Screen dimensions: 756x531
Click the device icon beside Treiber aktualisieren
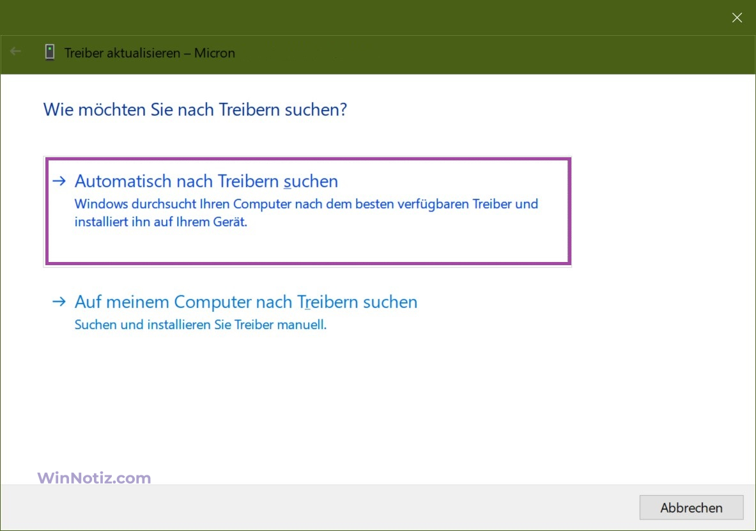click(x=50, y=52)
